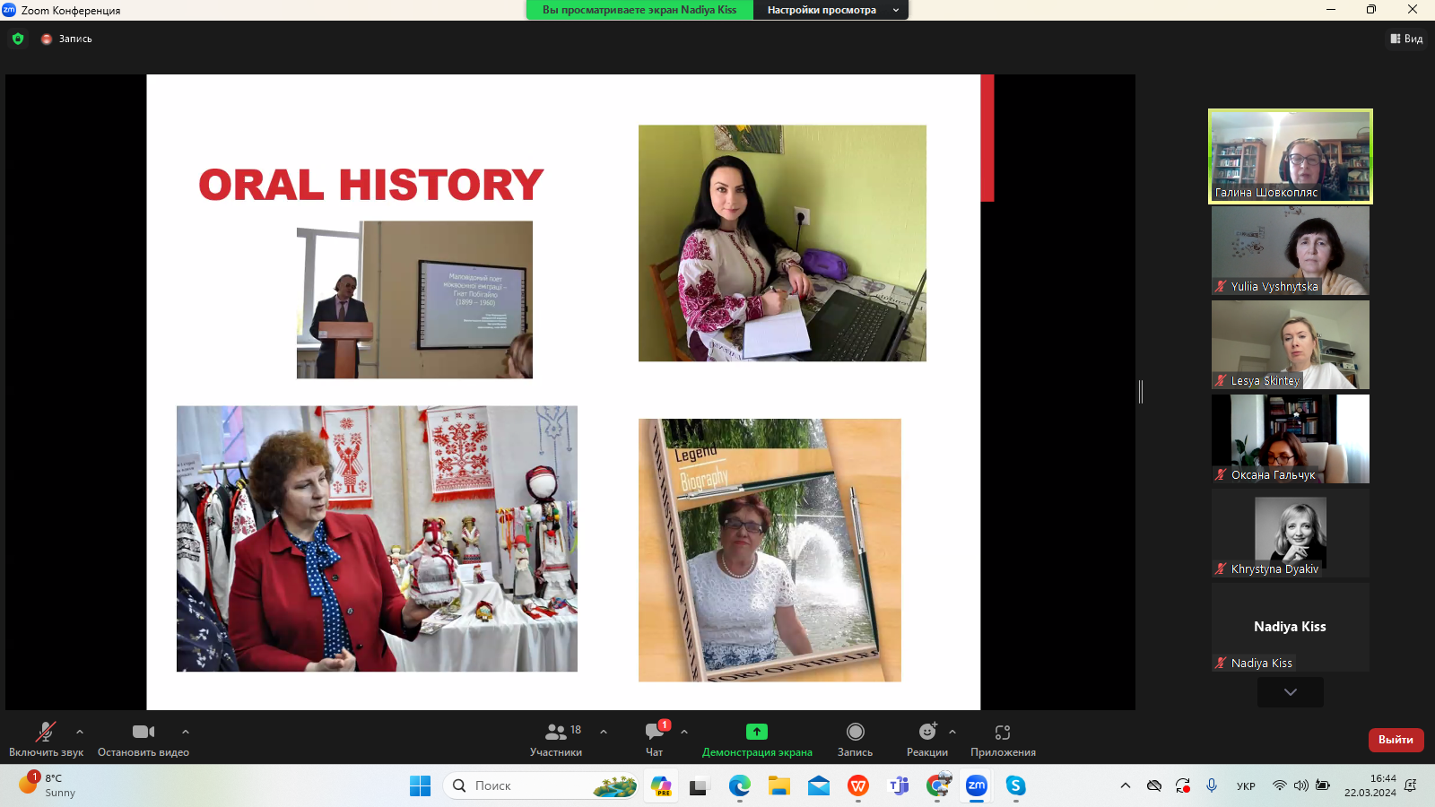Image resolution: width=1435 pixels, height=807 pixels.
Task: Open the Chat (Чат) panel
Action: pos(655,733)
